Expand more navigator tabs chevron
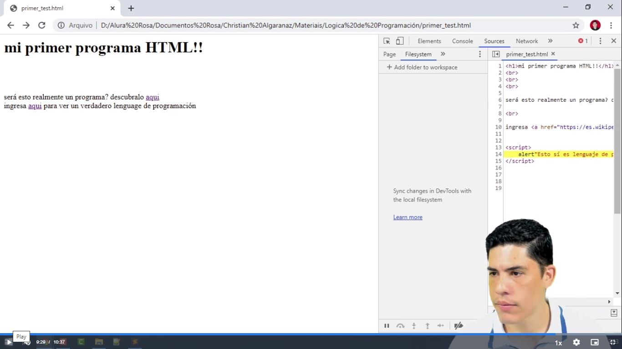Viewport: 622px width, 349px height. [x=443, y=54]
